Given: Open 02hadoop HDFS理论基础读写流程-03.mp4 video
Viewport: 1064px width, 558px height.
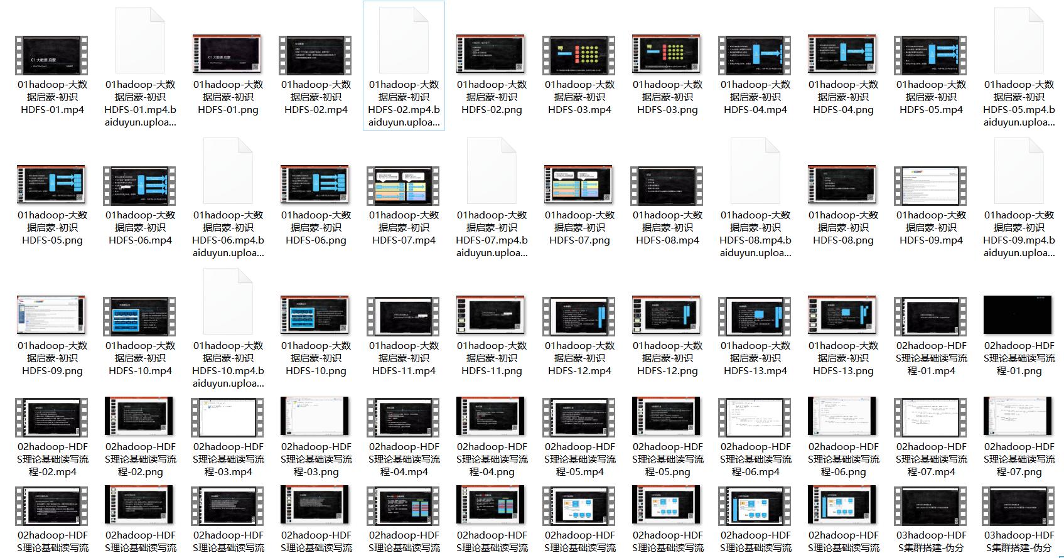Looking at the screenshot, I should point(228,417).
